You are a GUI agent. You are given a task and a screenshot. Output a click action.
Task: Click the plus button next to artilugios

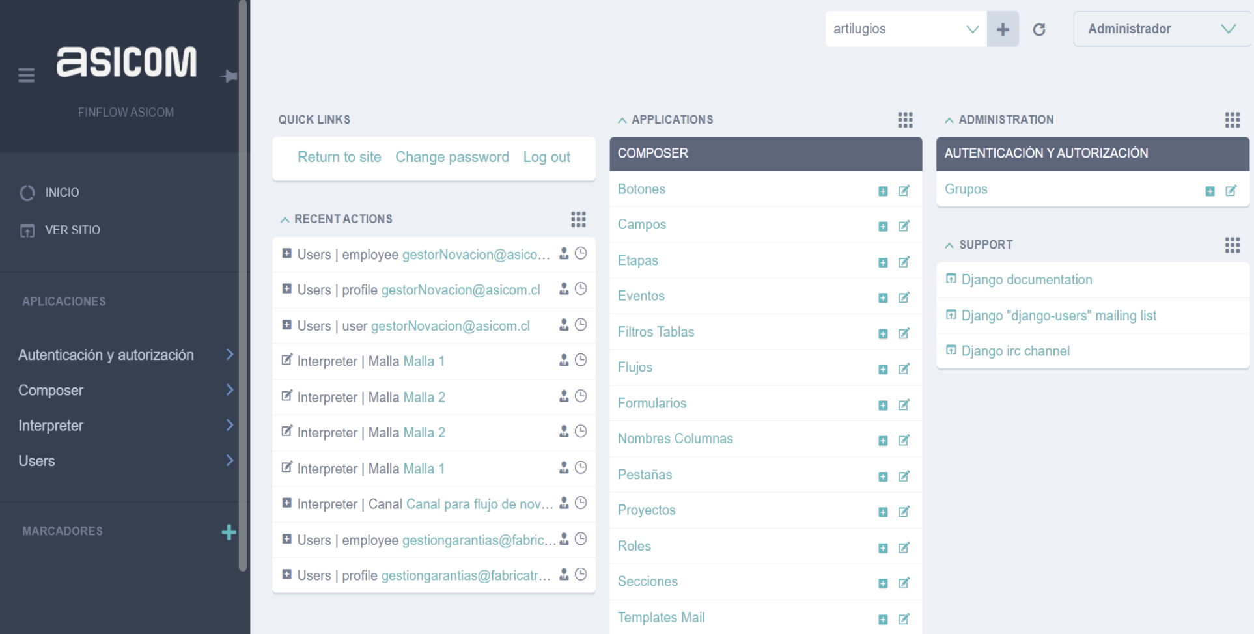1003,29
